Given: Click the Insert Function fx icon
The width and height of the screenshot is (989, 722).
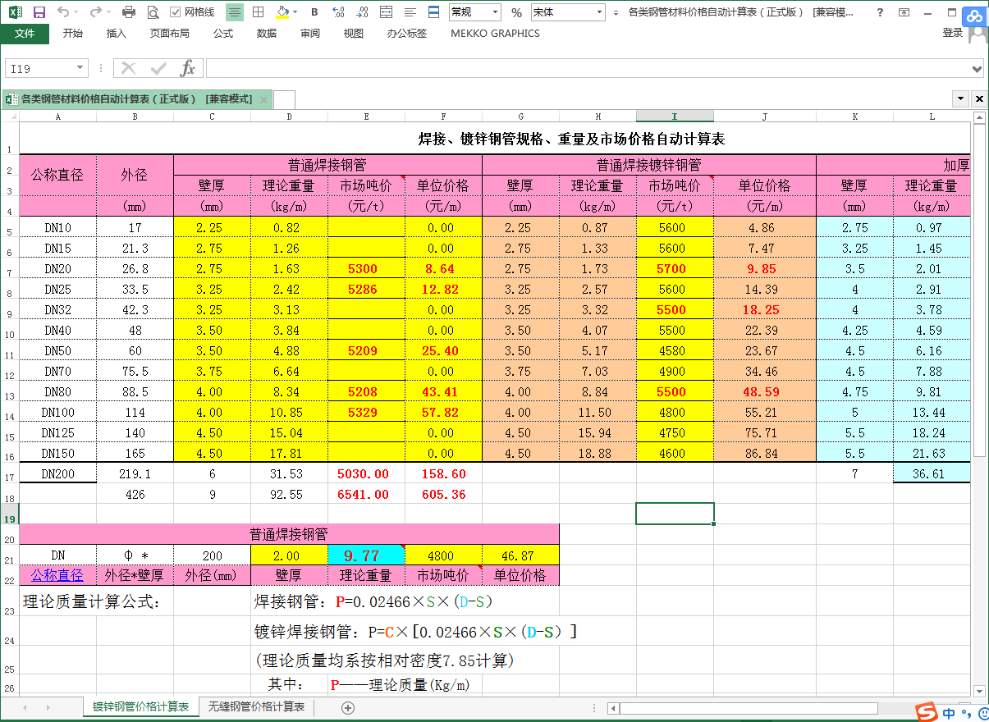Looking at the screenshot, I should [x=187, y=68].
